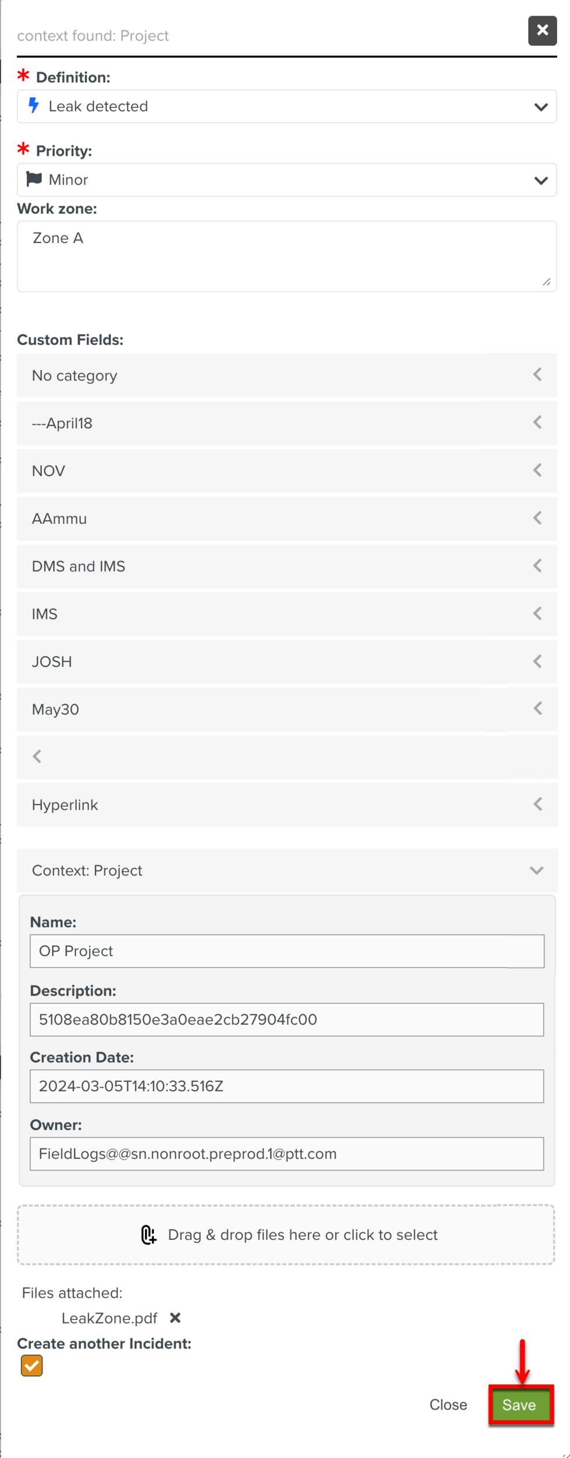Screen dimensions: 570x1458
Task: Click the Work zone text area
Action: (287, 256)
